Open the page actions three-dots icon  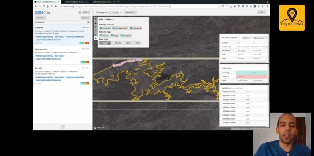220,6
